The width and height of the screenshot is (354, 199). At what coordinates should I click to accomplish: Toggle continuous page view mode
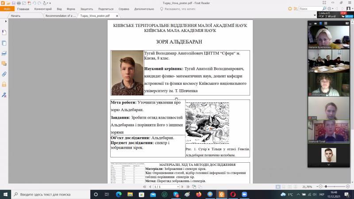tap(284, 187)
